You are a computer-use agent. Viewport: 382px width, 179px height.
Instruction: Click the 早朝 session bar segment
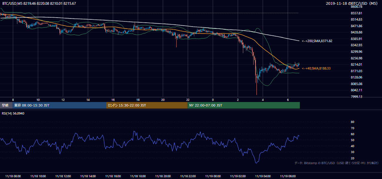pos(6,105)
